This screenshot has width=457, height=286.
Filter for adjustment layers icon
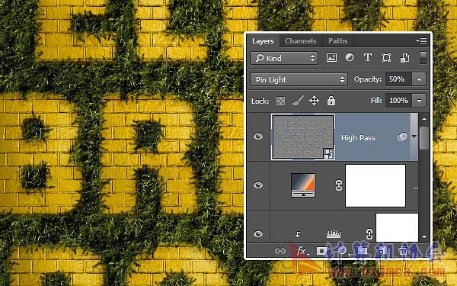click(350, 57)
